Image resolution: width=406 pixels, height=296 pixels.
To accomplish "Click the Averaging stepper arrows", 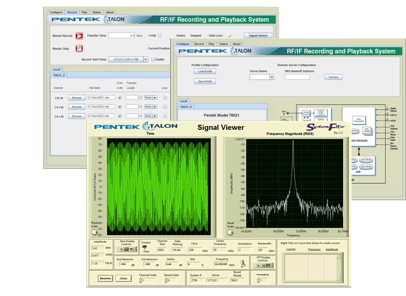I will point(258,280).
